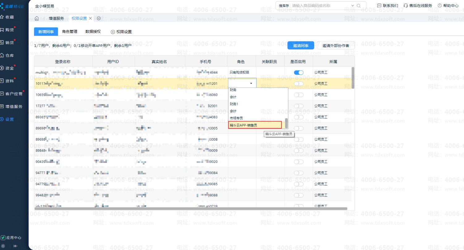Close the 权限设置 tab
Screen dimensions: 464x250
point(91,19)
